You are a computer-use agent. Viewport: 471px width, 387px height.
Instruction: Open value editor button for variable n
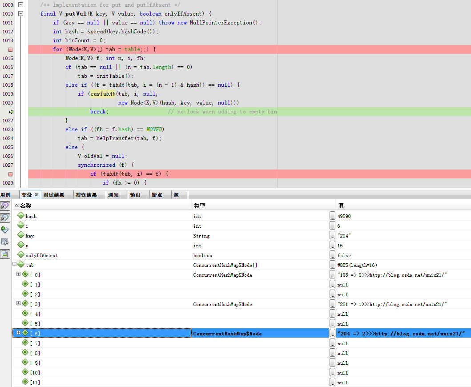(x=332, y=245)
